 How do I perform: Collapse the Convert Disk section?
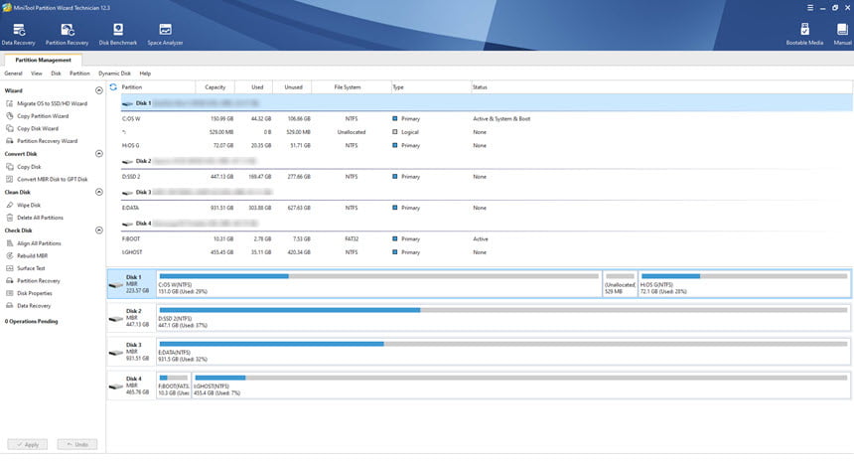pos(99,154)
